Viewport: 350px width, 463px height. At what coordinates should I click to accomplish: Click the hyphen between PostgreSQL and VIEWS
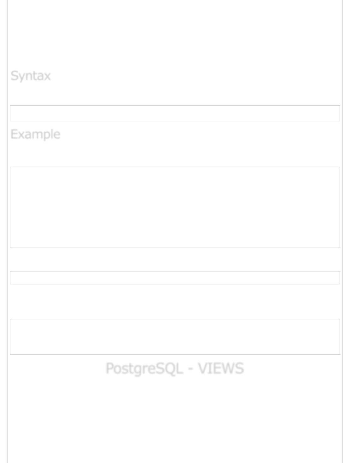(190, 369)
